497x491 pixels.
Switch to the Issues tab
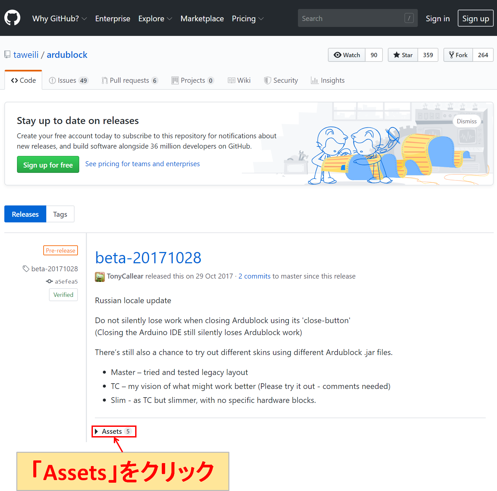(x=68, y=80)
